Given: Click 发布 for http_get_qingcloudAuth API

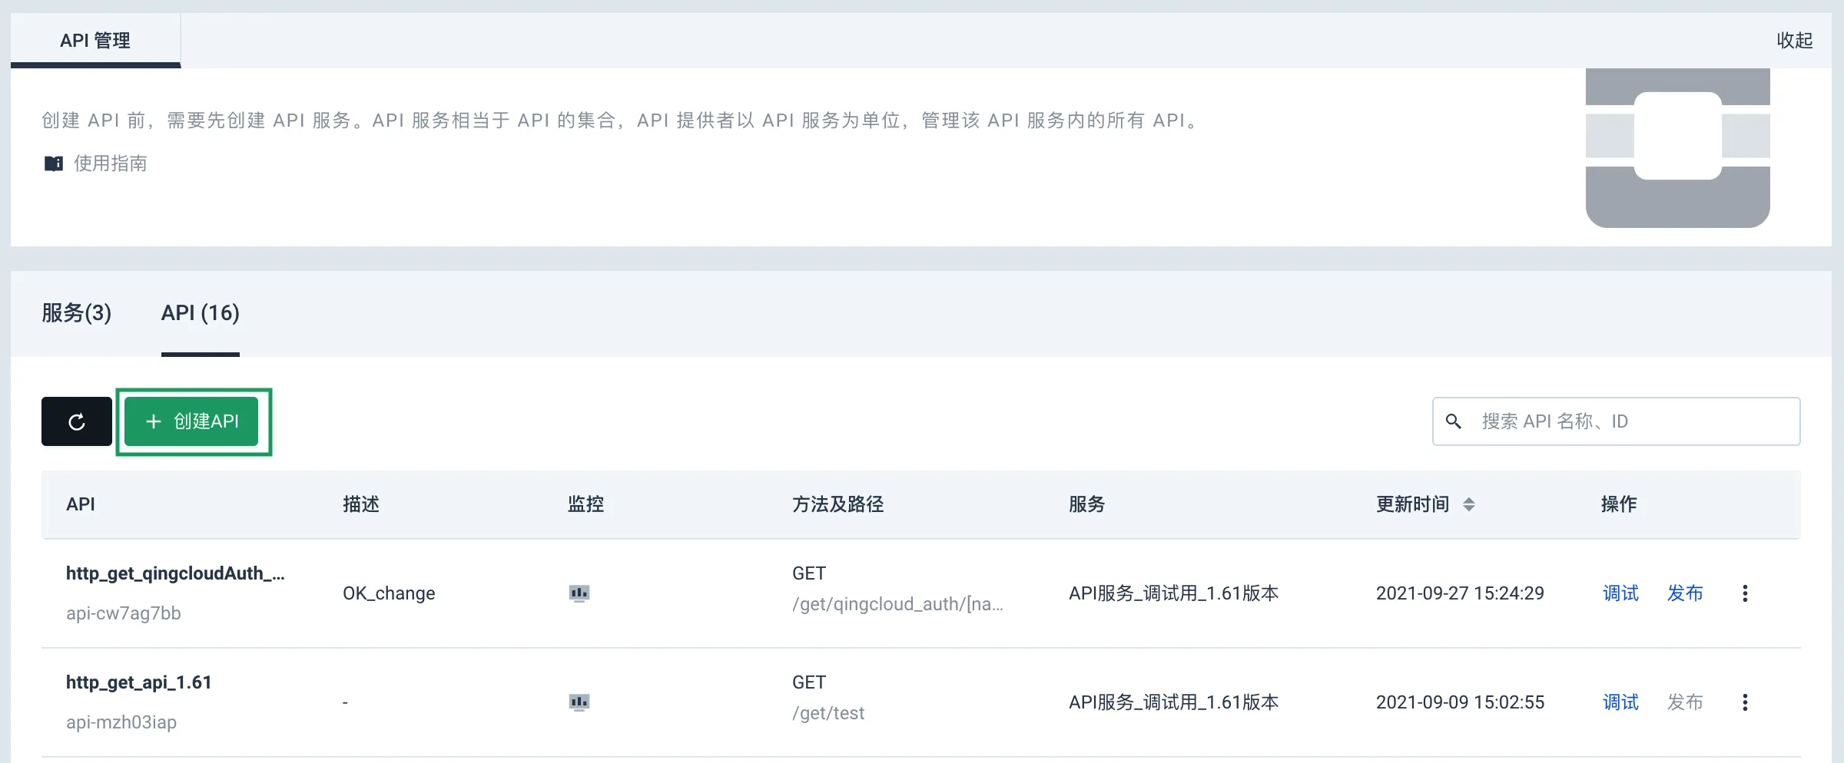Looking at the screenshot, I should pos(1685,593).
